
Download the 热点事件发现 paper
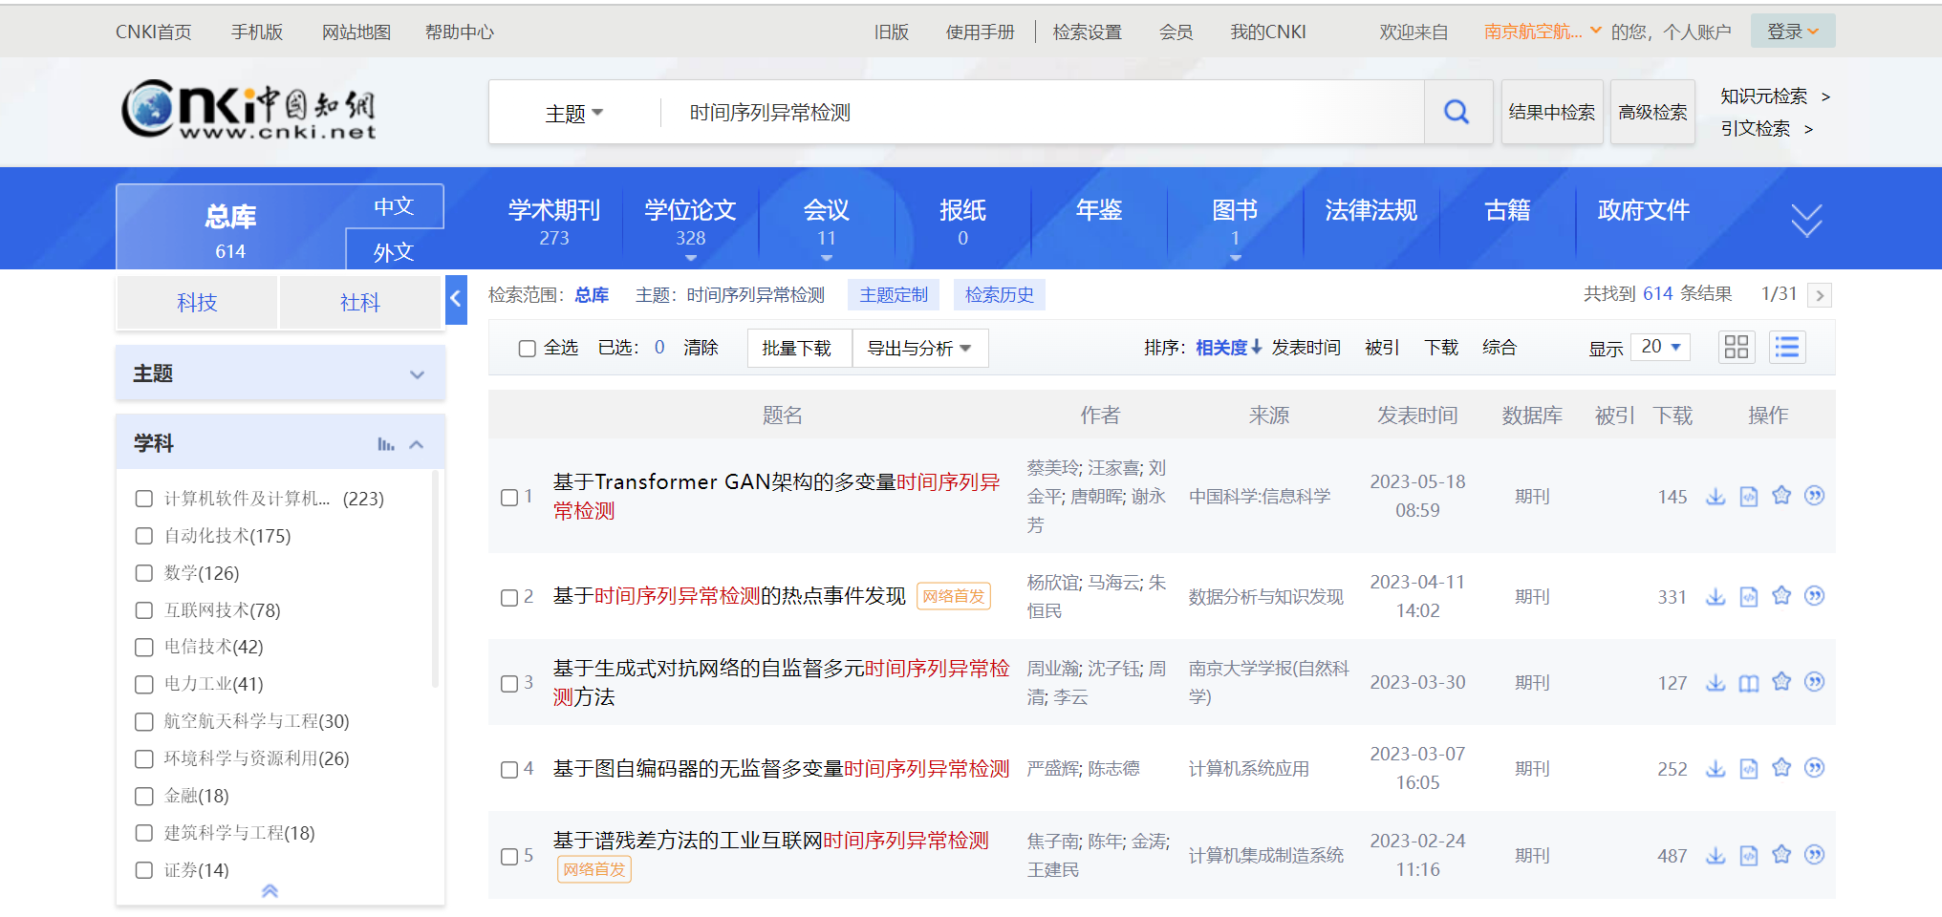1715,596
